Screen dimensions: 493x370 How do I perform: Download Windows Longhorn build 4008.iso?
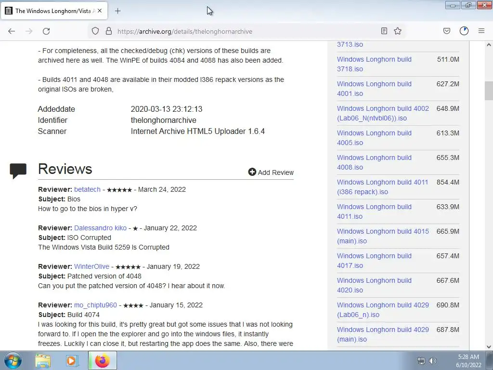click(374, 162)
